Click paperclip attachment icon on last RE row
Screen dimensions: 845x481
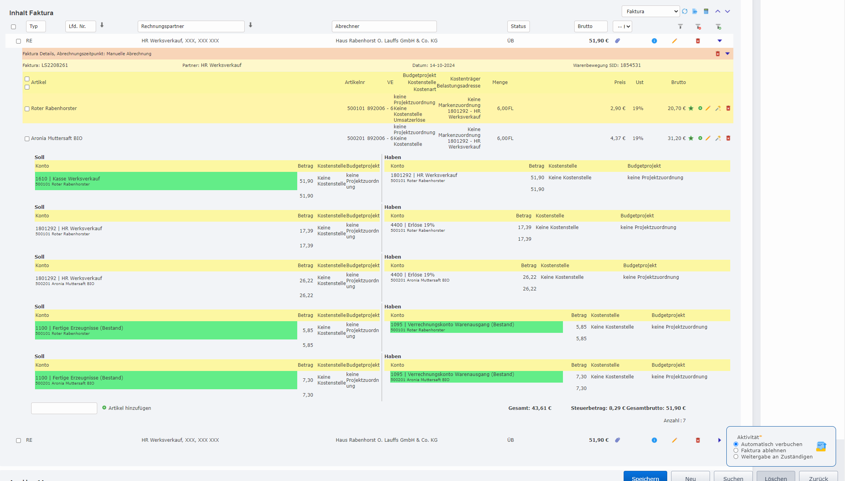point(617,440)
